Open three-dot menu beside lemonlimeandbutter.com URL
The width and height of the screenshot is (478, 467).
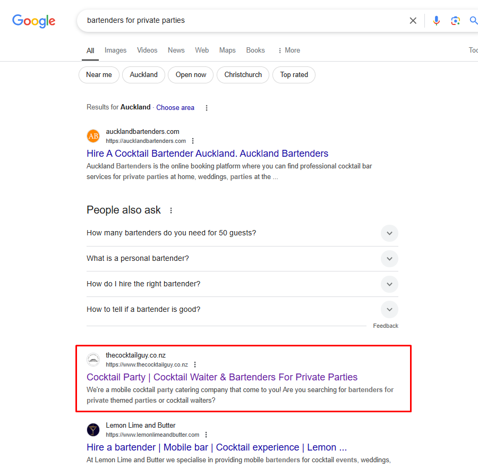pos(206,435)
